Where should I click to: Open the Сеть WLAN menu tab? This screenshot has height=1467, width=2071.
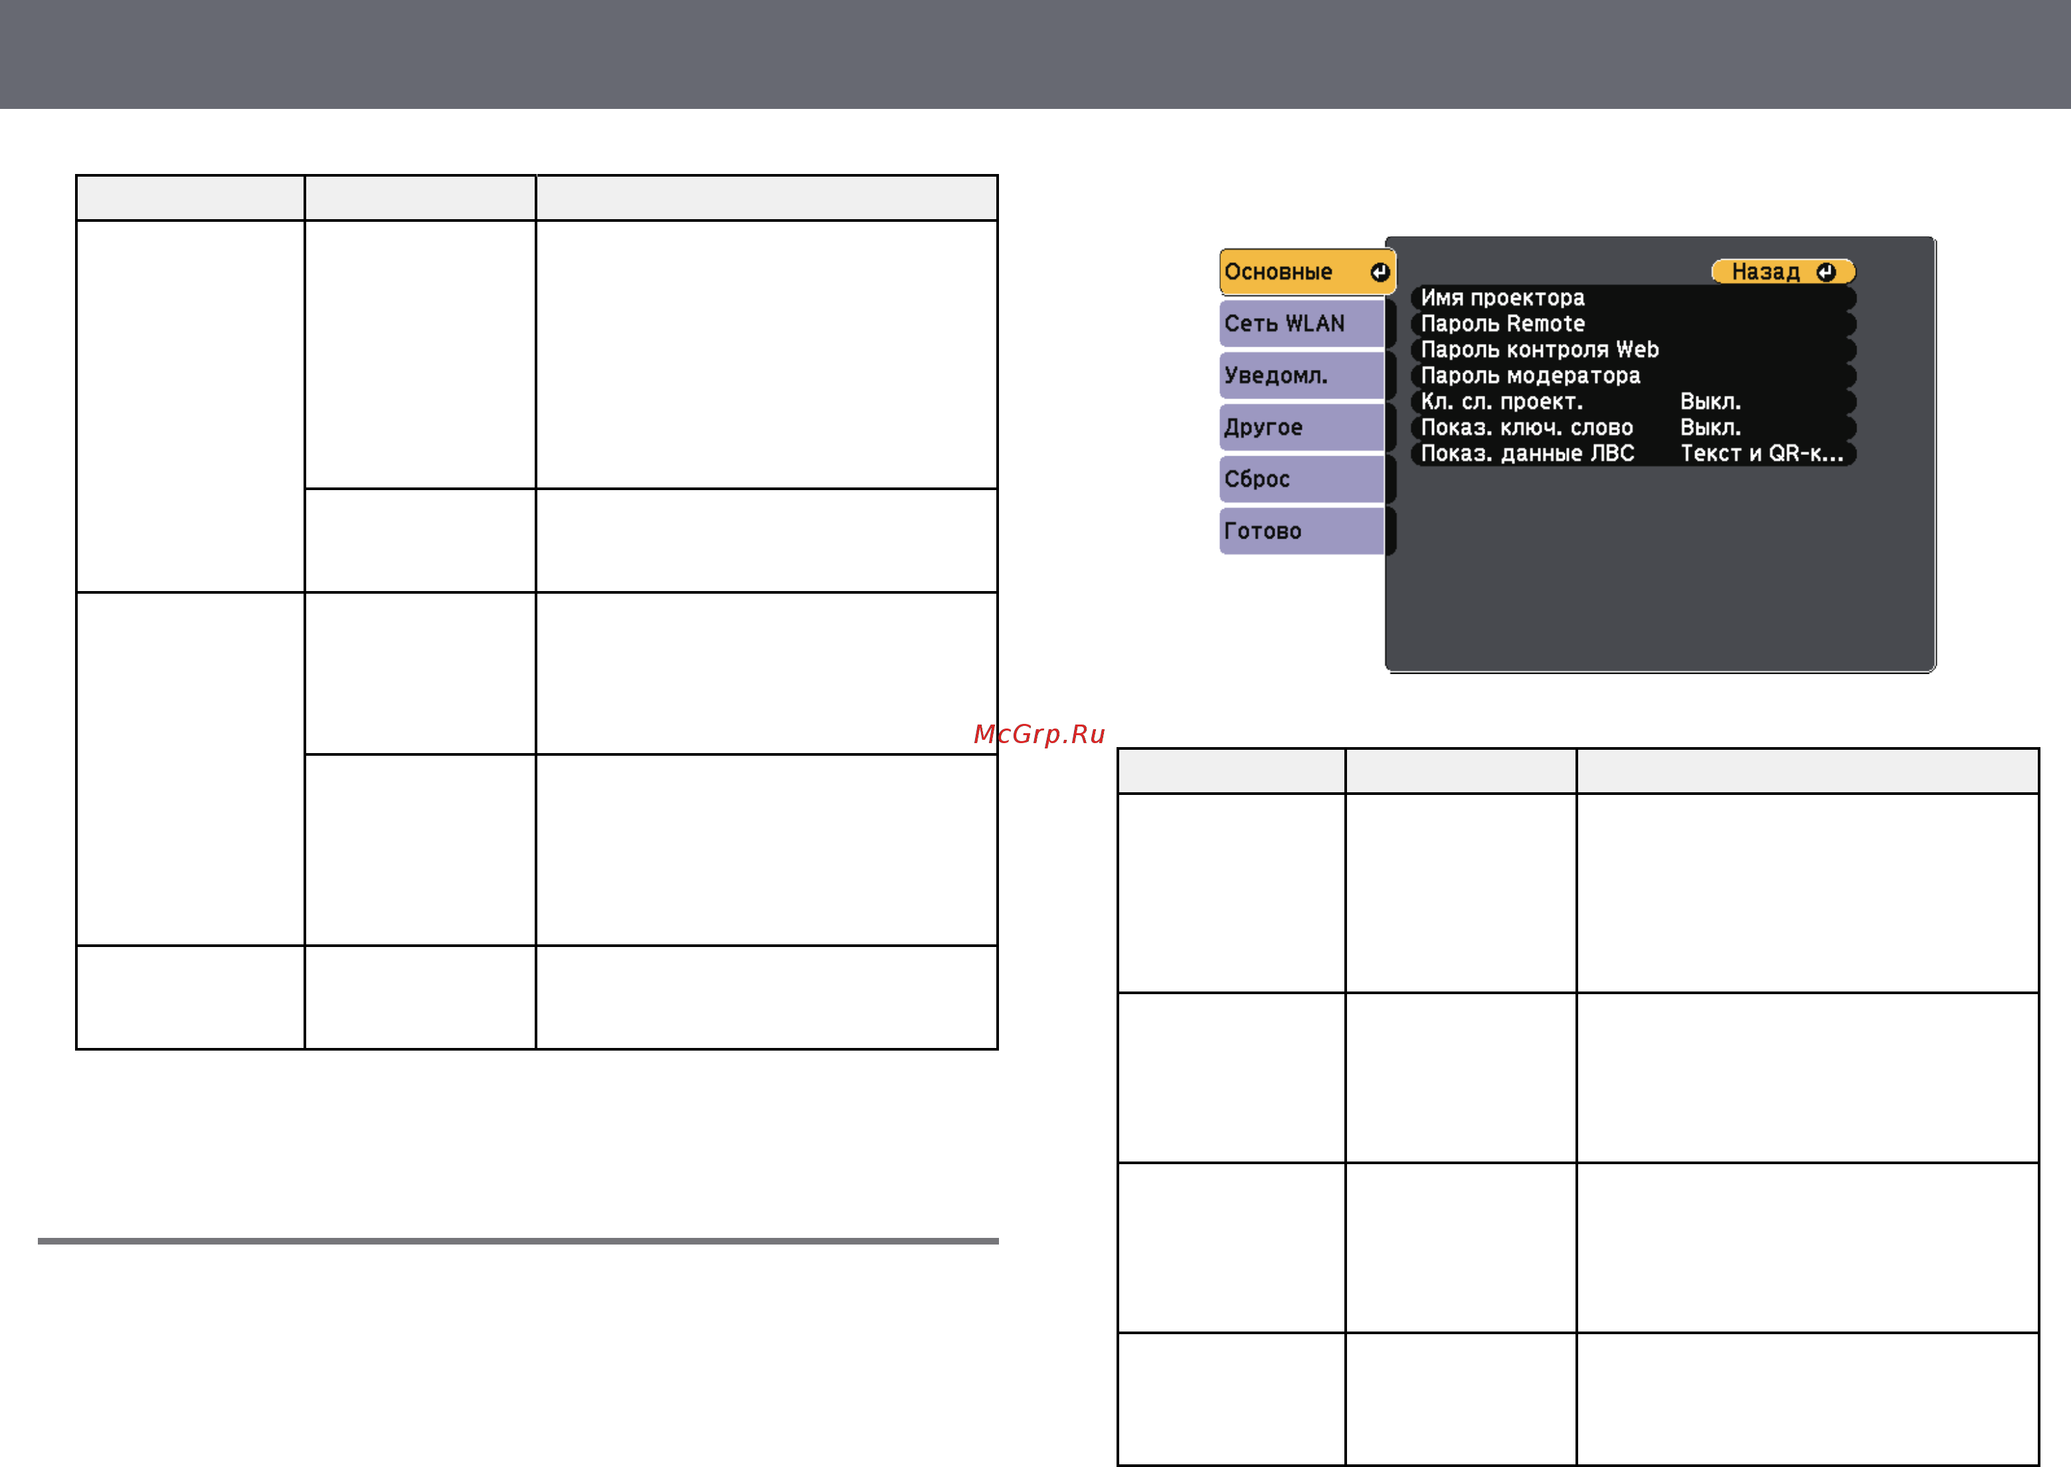point(1302,323)
